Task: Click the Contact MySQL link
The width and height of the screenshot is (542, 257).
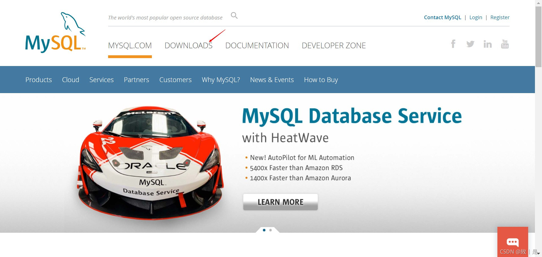Action: point(442,17)
